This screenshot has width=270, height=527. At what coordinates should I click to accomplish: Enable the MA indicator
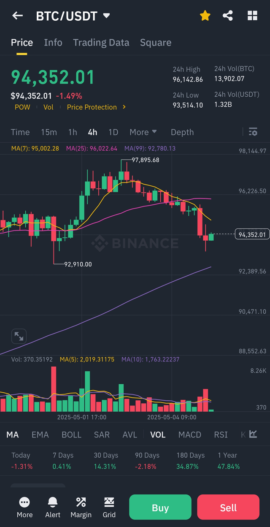point(13,435)
